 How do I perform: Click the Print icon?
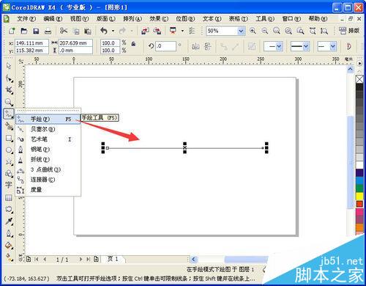pyautogui.click(x=48, y=31)
